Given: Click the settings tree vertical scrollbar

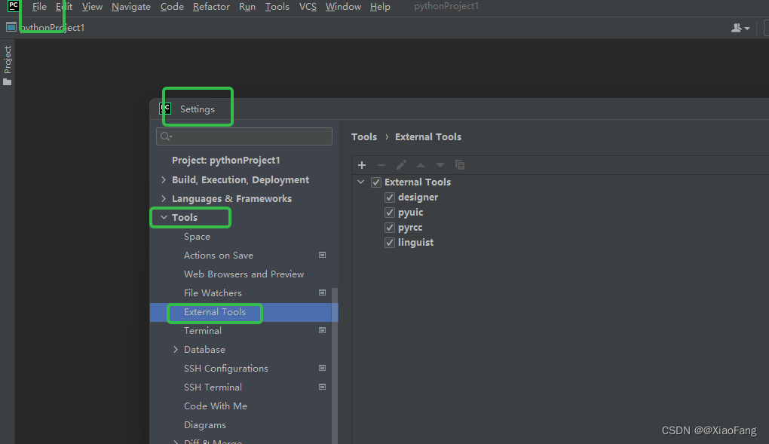Looking at the screenshot, I should pos(335,366).
